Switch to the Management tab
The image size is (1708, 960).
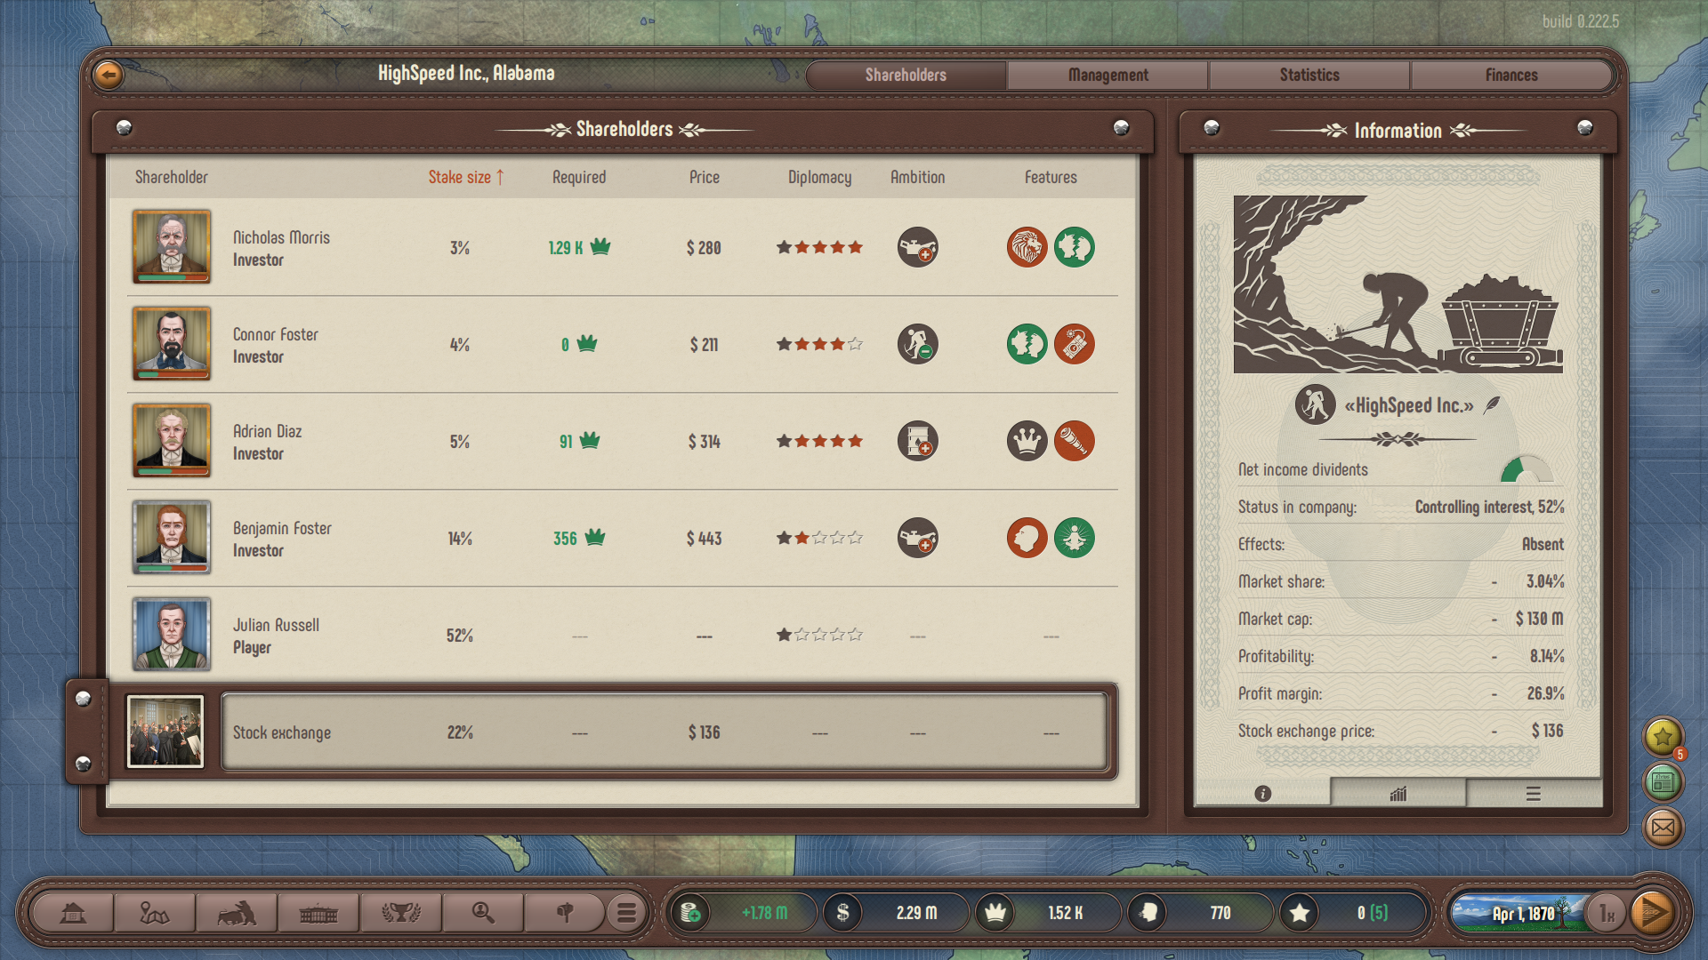coord(1108,76)
